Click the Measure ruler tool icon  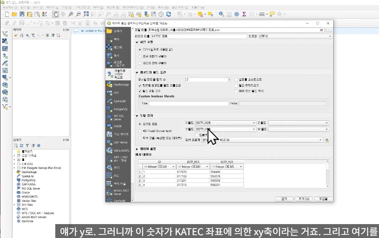pos(262,14)
